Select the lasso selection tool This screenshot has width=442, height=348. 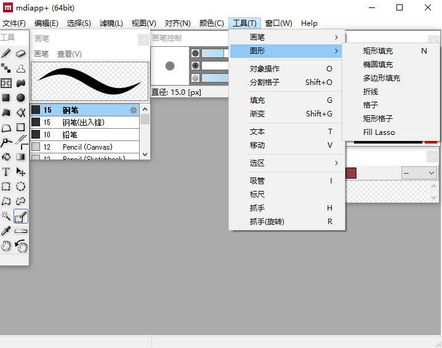pyautogui.click(x=20, y=201)
